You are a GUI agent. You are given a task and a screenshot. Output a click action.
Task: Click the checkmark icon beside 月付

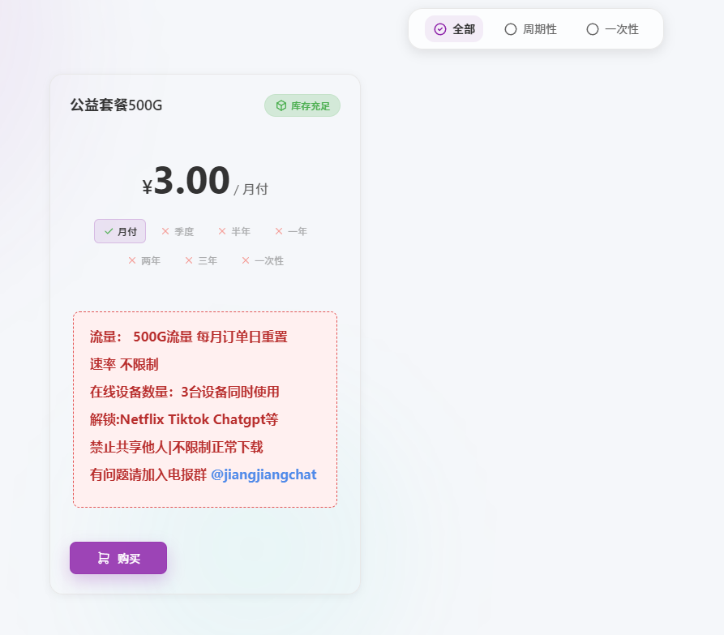pyautogui.click(x=109, y=231)
